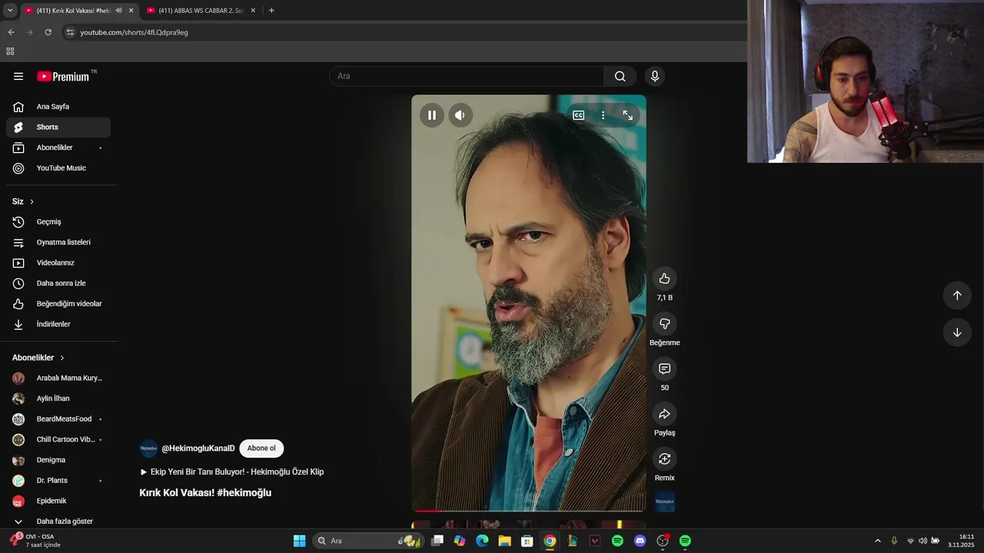Open Abonelikler in the sidebar

pos(58,147)
